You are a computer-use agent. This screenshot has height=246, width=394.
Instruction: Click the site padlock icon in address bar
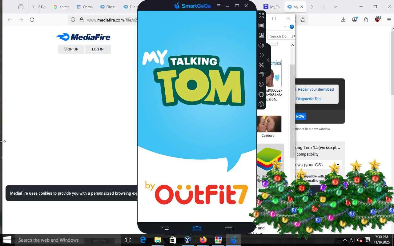(82, 20)
